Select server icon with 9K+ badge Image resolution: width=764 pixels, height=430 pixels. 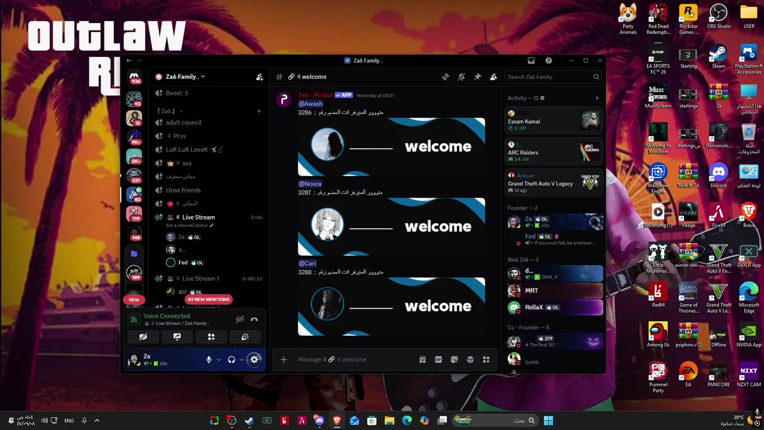pos(134,137)
